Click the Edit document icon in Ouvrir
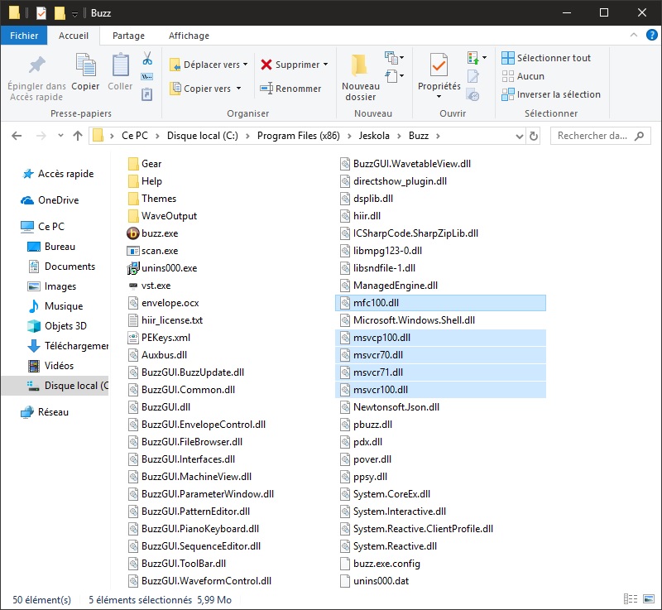 click(x=473, y=76)
